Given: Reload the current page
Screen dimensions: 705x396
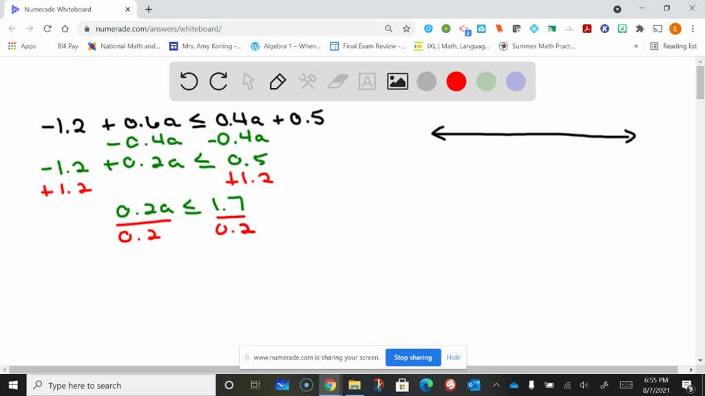Looking at the screenshot, I should click(48, 29).
